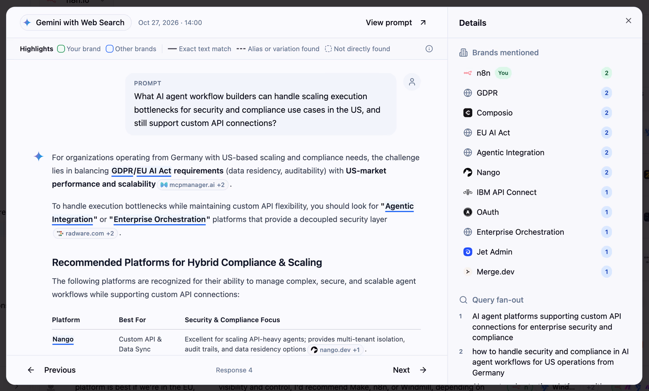
Task: Open the radware.com +2 source chip
Action: tap(85, 233)
